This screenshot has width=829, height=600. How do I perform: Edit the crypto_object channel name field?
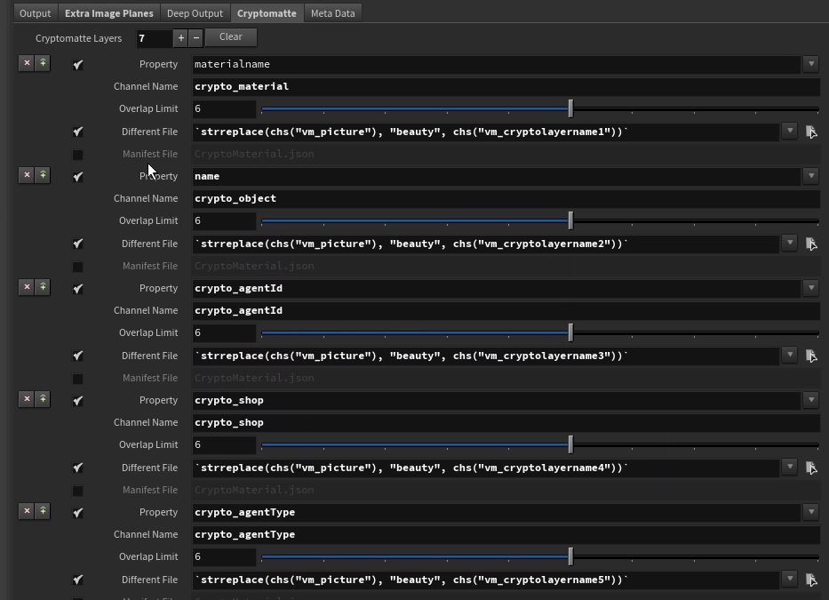pyautogui.click(x=506, y=198)
